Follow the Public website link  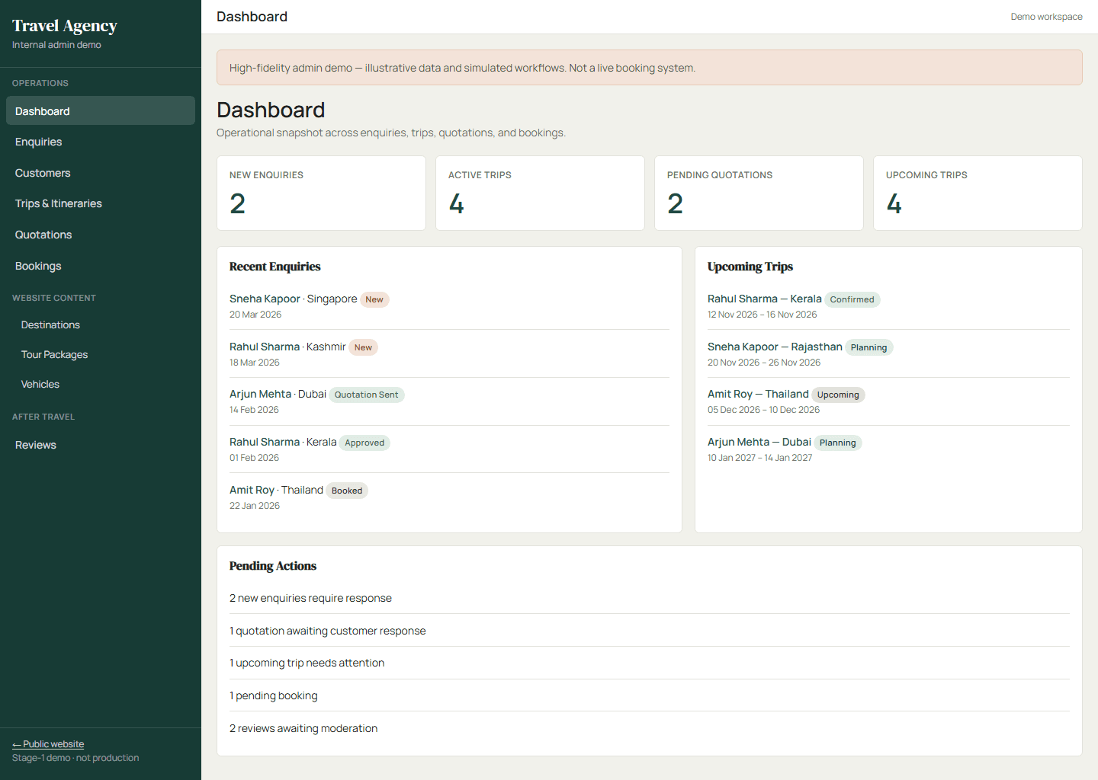[x=48, y=744]
